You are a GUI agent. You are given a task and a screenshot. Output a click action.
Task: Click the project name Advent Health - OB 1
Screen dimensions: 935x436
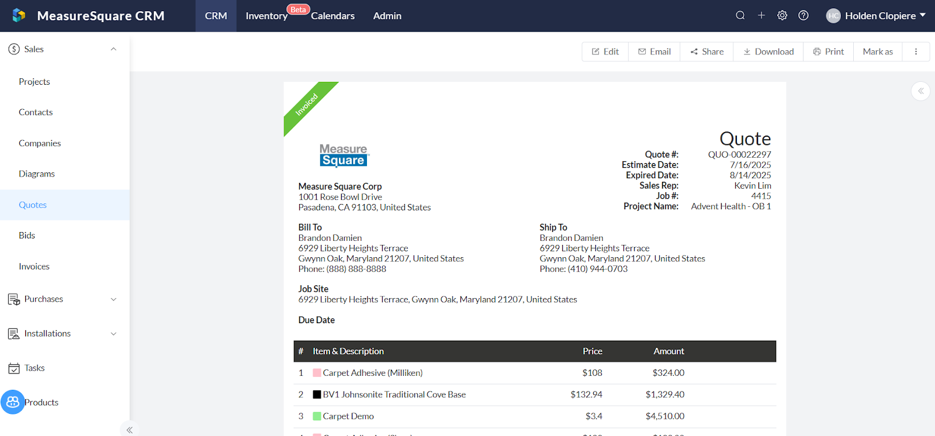[x=731, y=206]
